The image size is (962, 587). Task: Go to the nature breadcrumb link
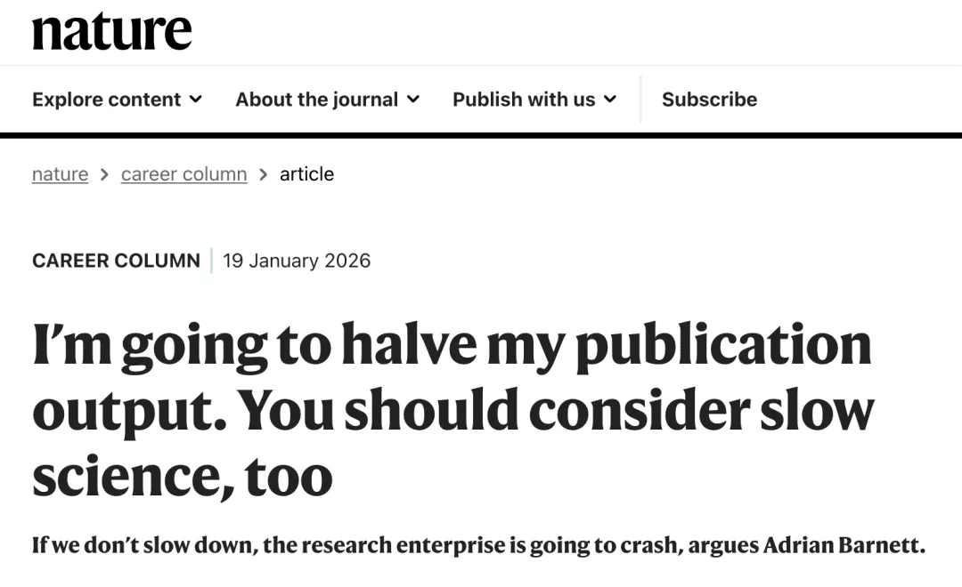click(60, 174)
